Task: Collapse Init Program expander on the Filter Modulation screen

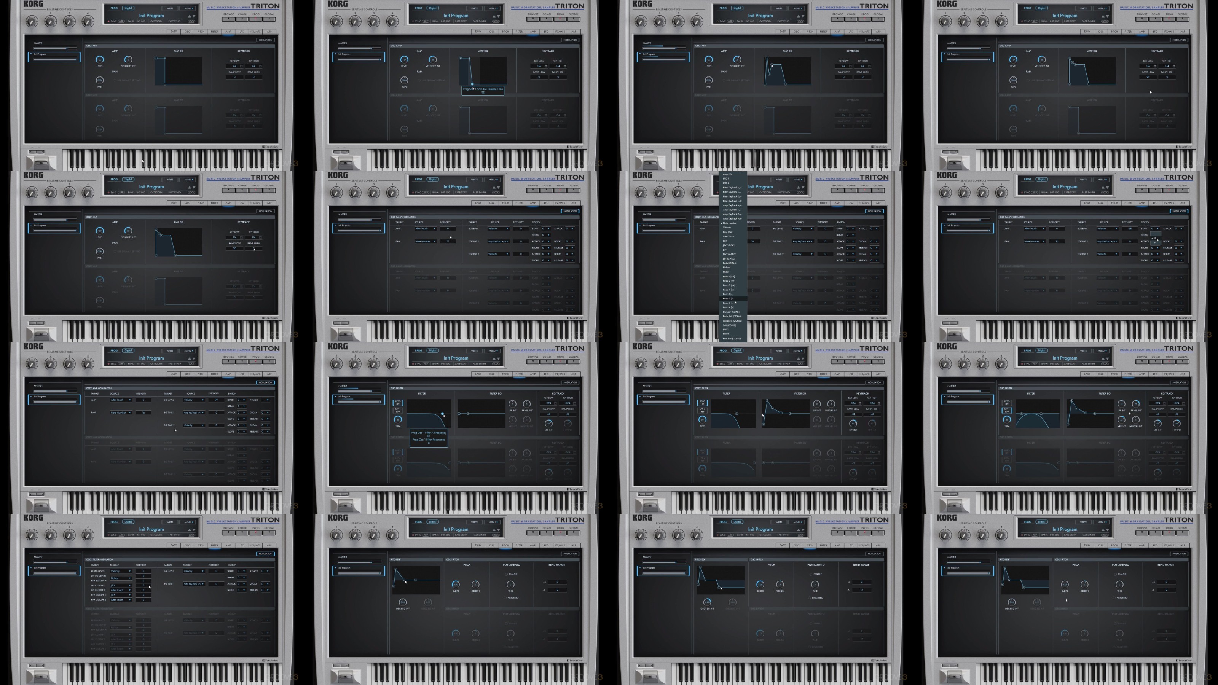Action: [x=31, y=568]
